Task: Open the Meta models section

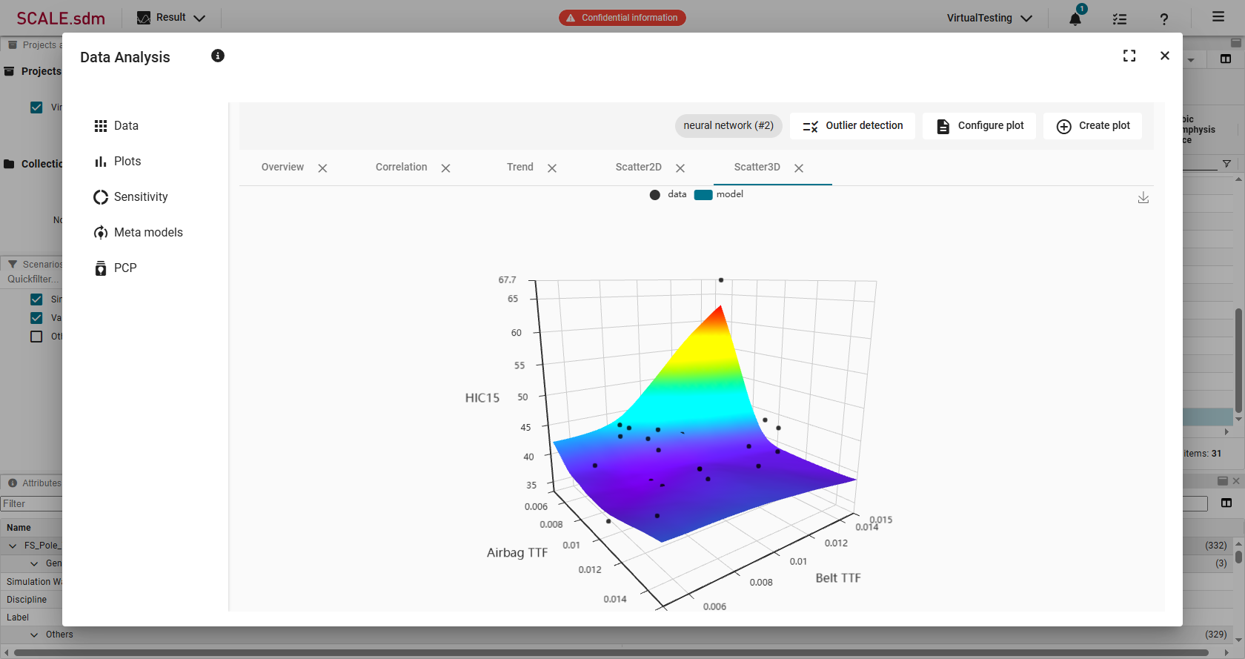Action: [x=139, y=233]
